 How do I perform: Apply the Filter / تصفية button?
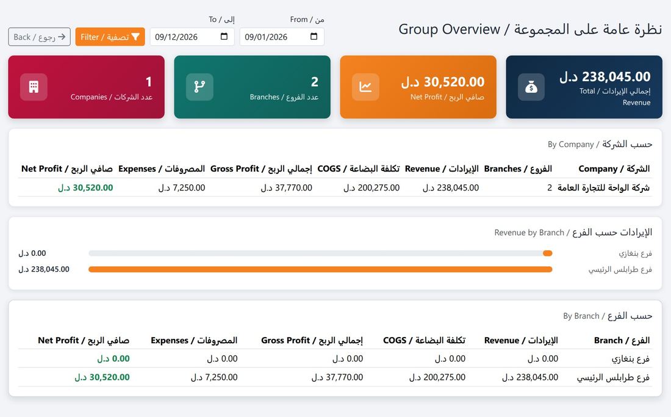tap(110, 37)
